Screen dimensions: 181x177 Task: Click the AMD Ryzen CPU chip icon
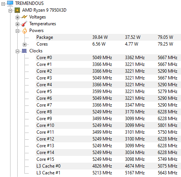(17, 10)
